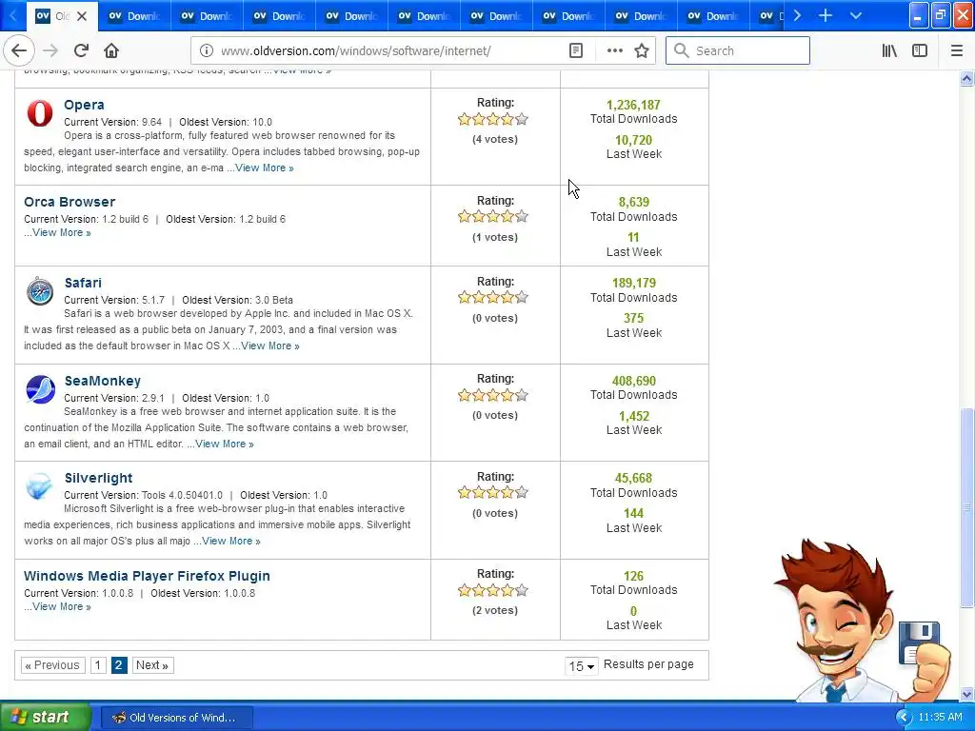This screenshot has height=731, width=975.
Task: Click View More under Opera description
Action: (265, 168)
